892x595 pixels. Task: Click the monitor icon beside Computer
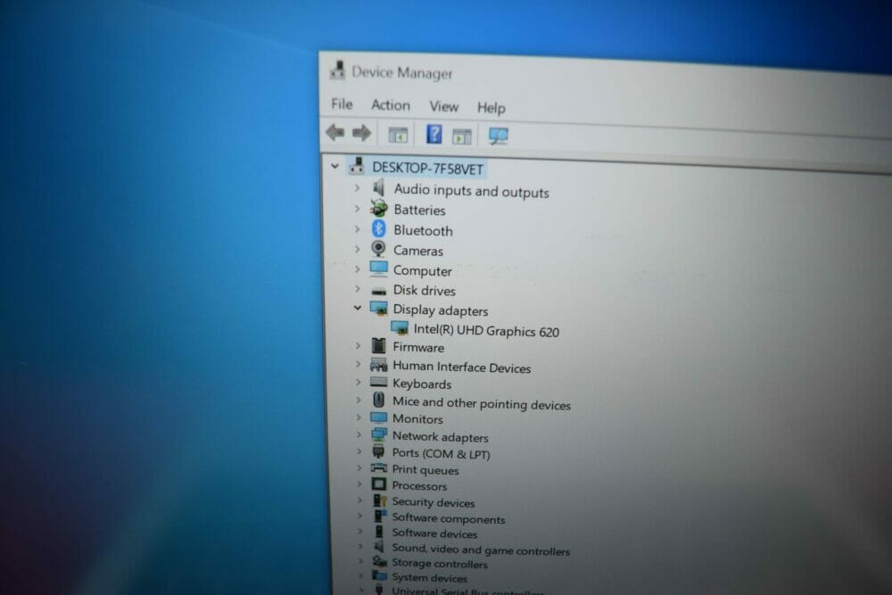click(x=378, y=269)
